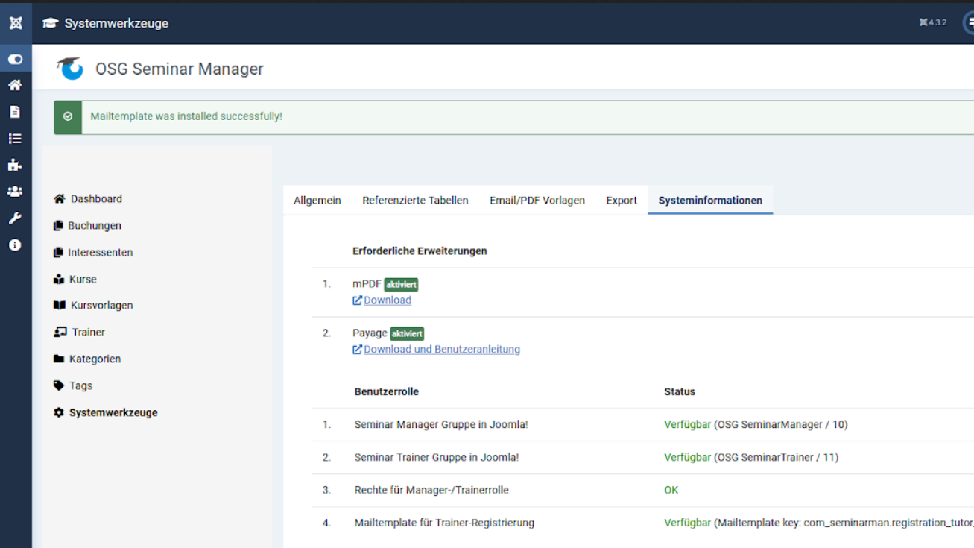Open the Help info icon
974x548 pixels.
[15, 245]
